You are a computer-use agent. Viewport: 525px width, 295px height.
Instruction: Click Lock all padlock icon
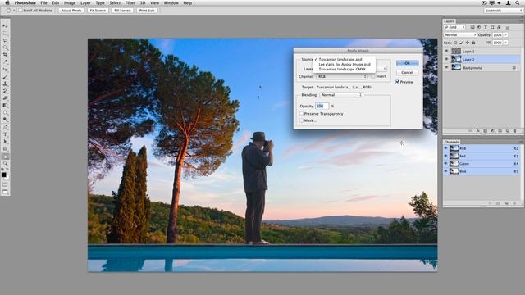pyautogui.click(x=473, y=43)
